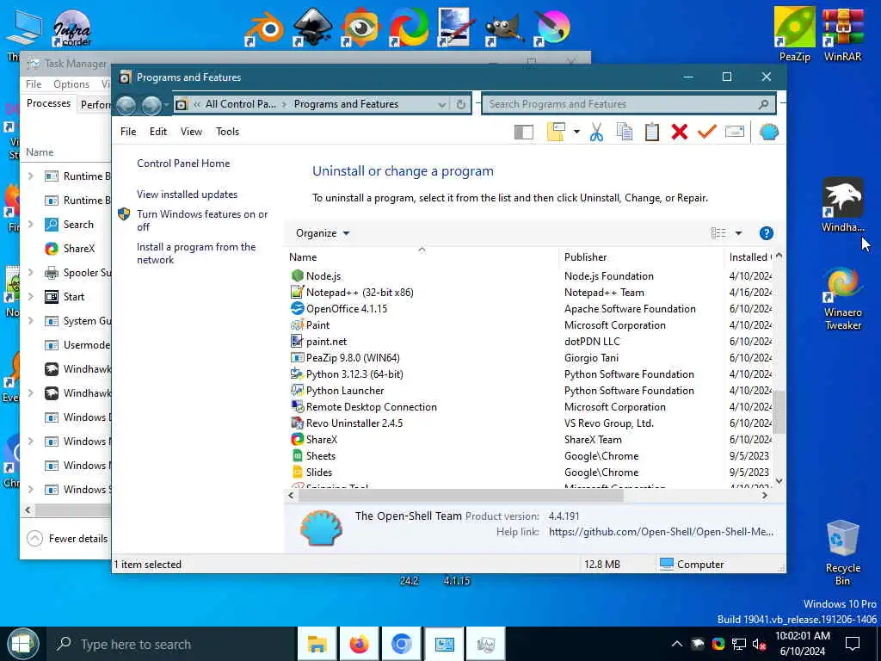This screenshot has width=881, height=661.
Task: Open the help question mark icon
Action: (x=766, y=233)
